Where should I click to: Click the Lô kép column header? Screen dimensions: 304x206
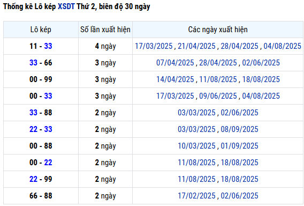[41, 30]
